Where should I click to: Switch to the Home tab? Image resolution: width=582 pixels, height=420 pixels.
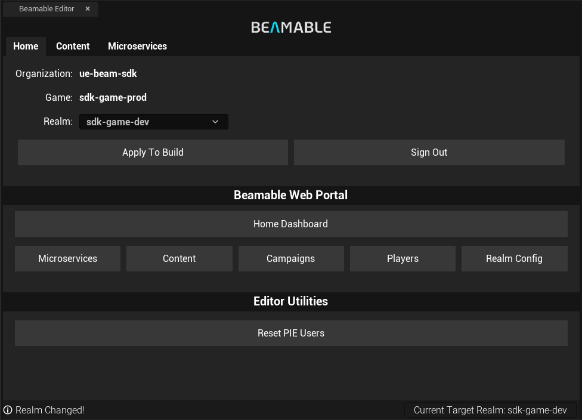(26, 46)
